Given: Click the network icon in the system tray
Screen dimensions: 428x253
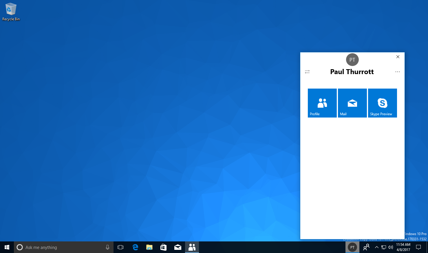Looking at the screenshot, I should [x=383, y=247].
